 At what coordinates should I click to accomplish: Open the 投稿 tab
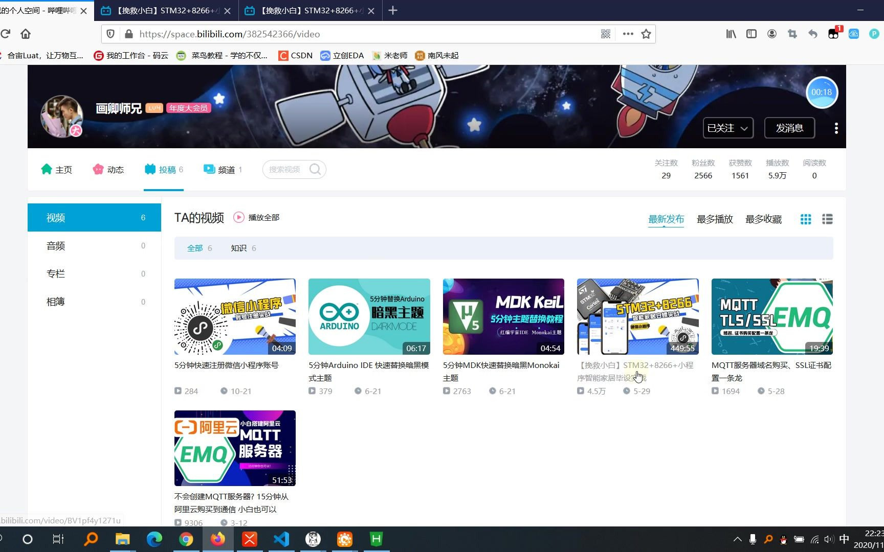click(164, 169)
